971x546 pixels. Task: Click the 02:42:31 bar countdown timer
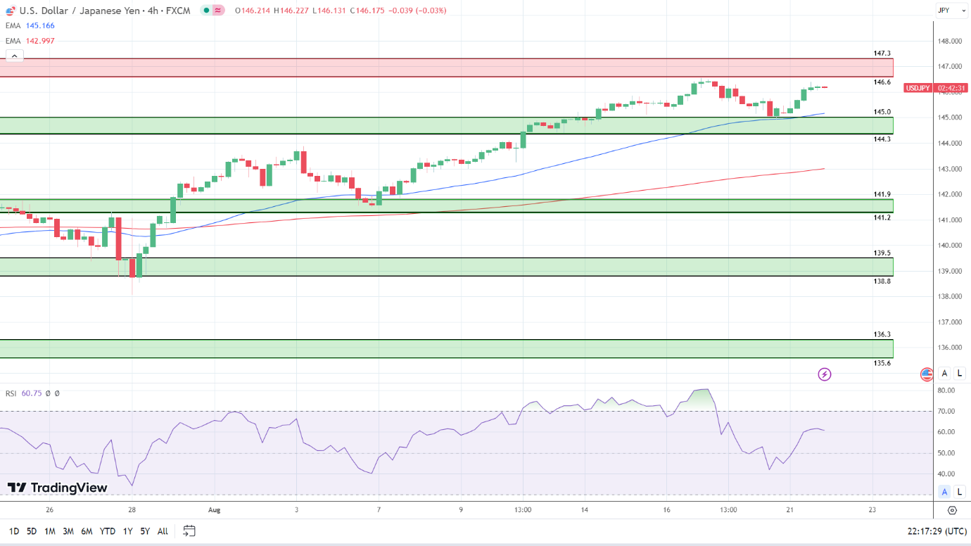coord(952,88)
